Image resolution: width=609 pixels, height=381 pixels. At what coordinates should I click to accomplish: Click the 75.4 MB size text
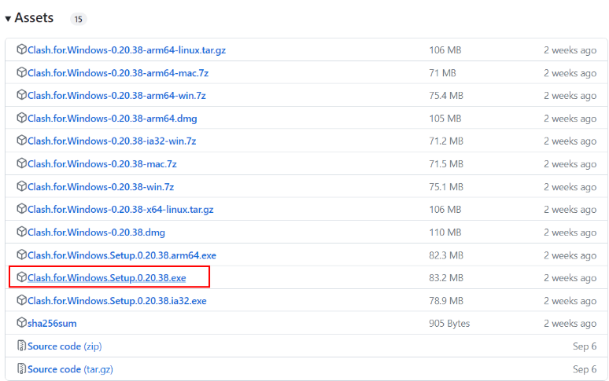446,95
